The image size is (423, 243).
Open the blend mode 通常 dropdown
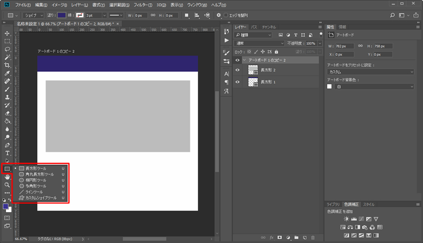(259, 43)
